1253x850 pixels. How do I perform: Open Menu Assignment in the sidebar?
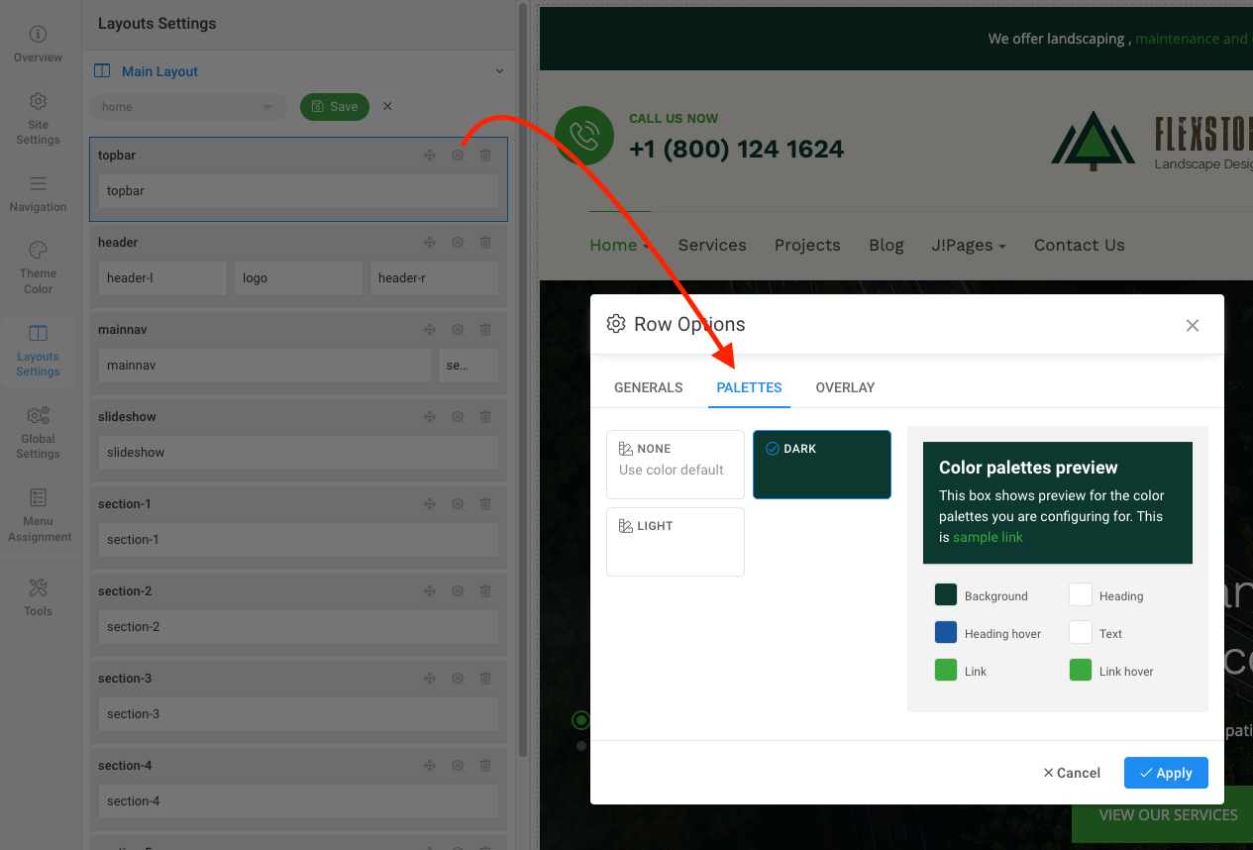(x=39, y=515)
